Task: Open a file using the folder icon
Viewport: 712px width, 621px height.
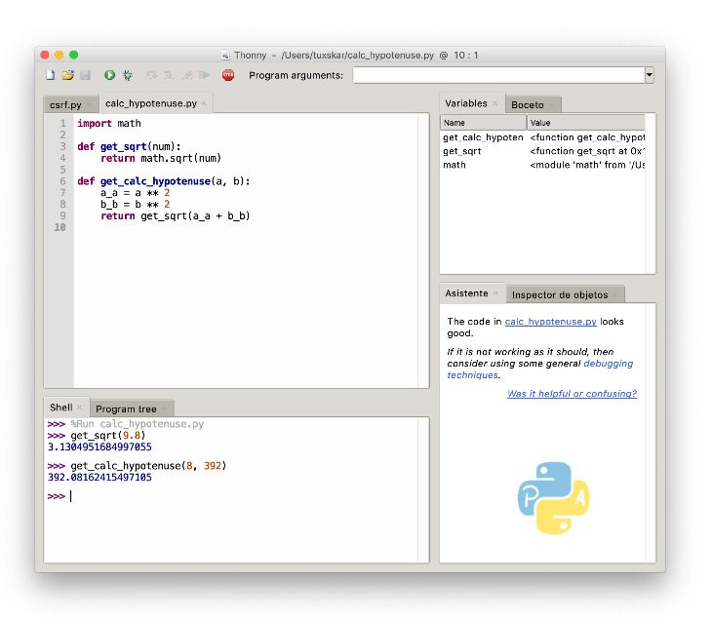Action: [x=68, y=75]
